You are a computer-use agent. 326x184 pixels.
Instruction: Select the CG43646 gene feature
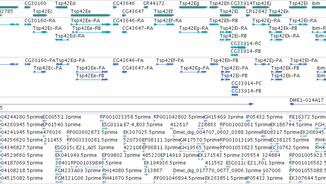coord(115,7)
